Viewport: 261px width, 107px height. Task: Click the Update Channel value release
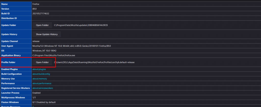point(36,41)
